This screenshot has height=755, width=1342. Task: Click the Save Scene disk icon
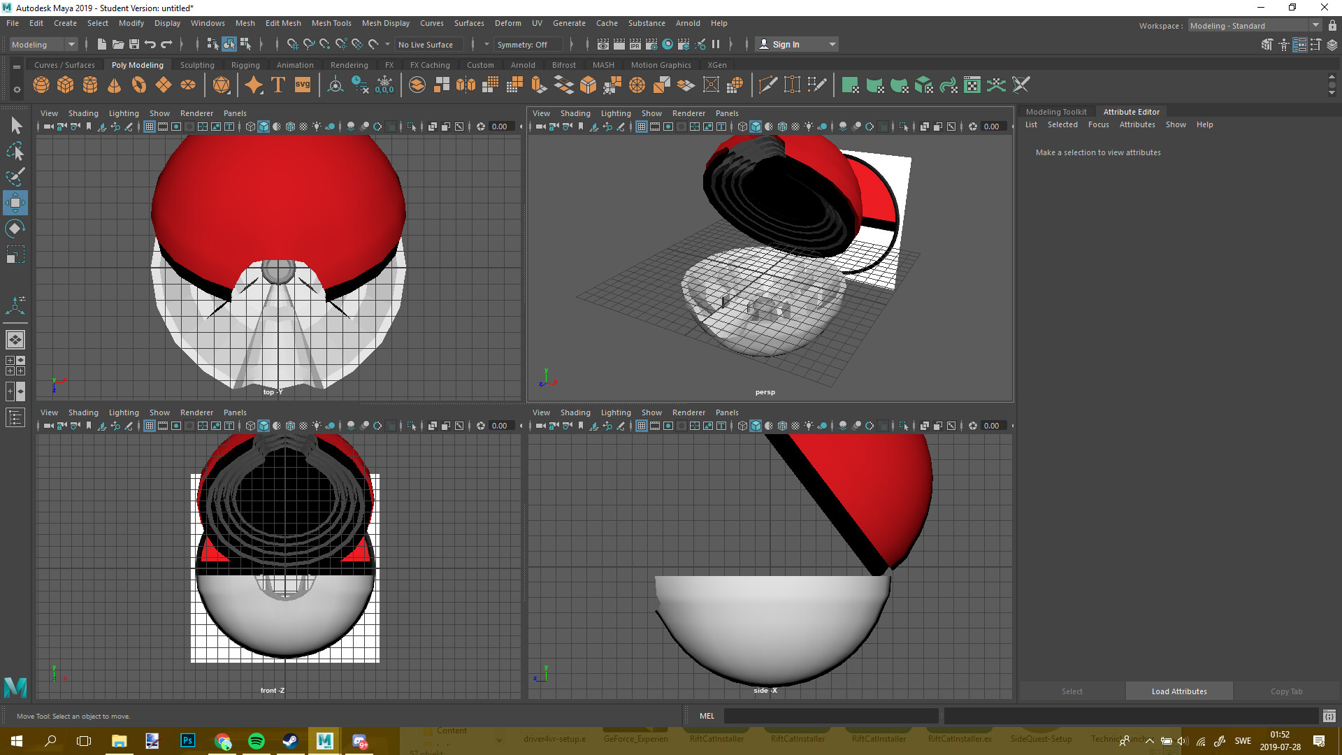(134, 44)
